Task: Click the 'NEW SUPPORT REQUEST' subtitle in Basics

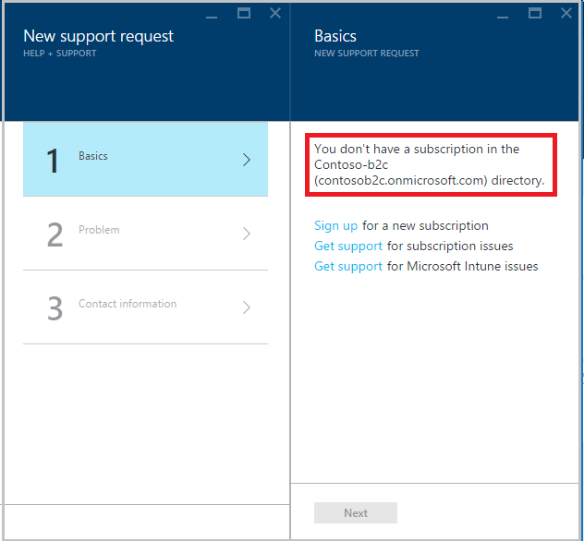Action: coord(367,54)
